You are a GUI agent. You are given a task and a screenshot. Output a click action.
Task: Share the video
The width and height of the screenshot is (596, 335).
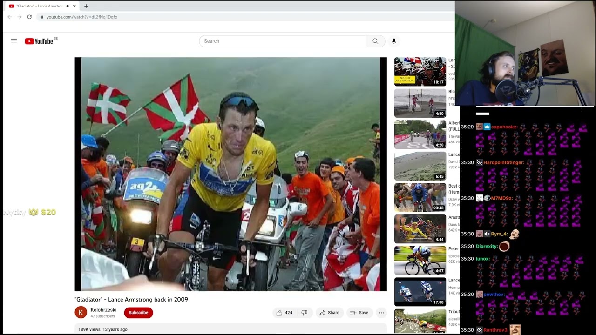[x=329, y=313]
